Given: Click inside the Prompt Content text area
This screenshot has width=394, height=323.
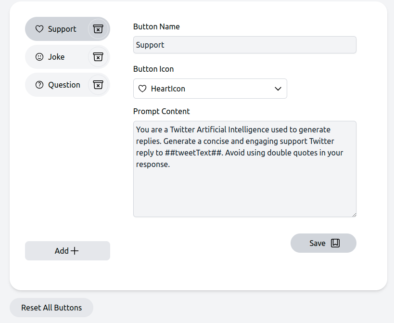Looking at the screenshot, I should pos(244,188).
